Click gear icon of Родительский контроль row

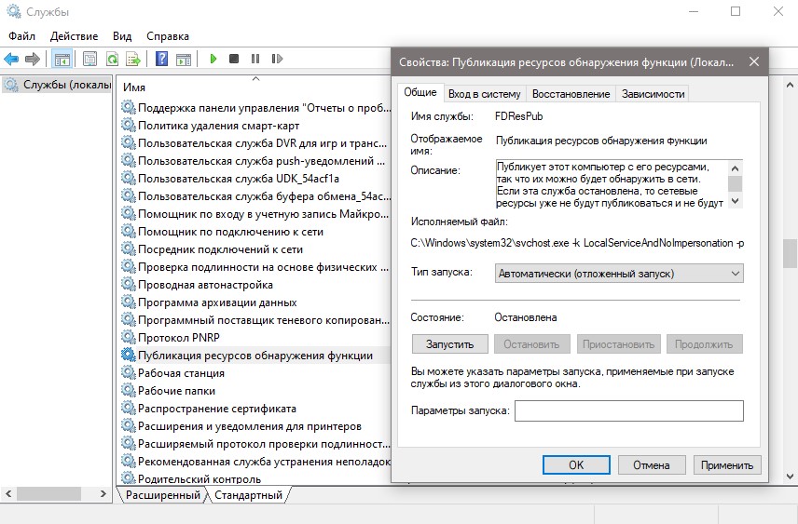[x=129, y=477]
